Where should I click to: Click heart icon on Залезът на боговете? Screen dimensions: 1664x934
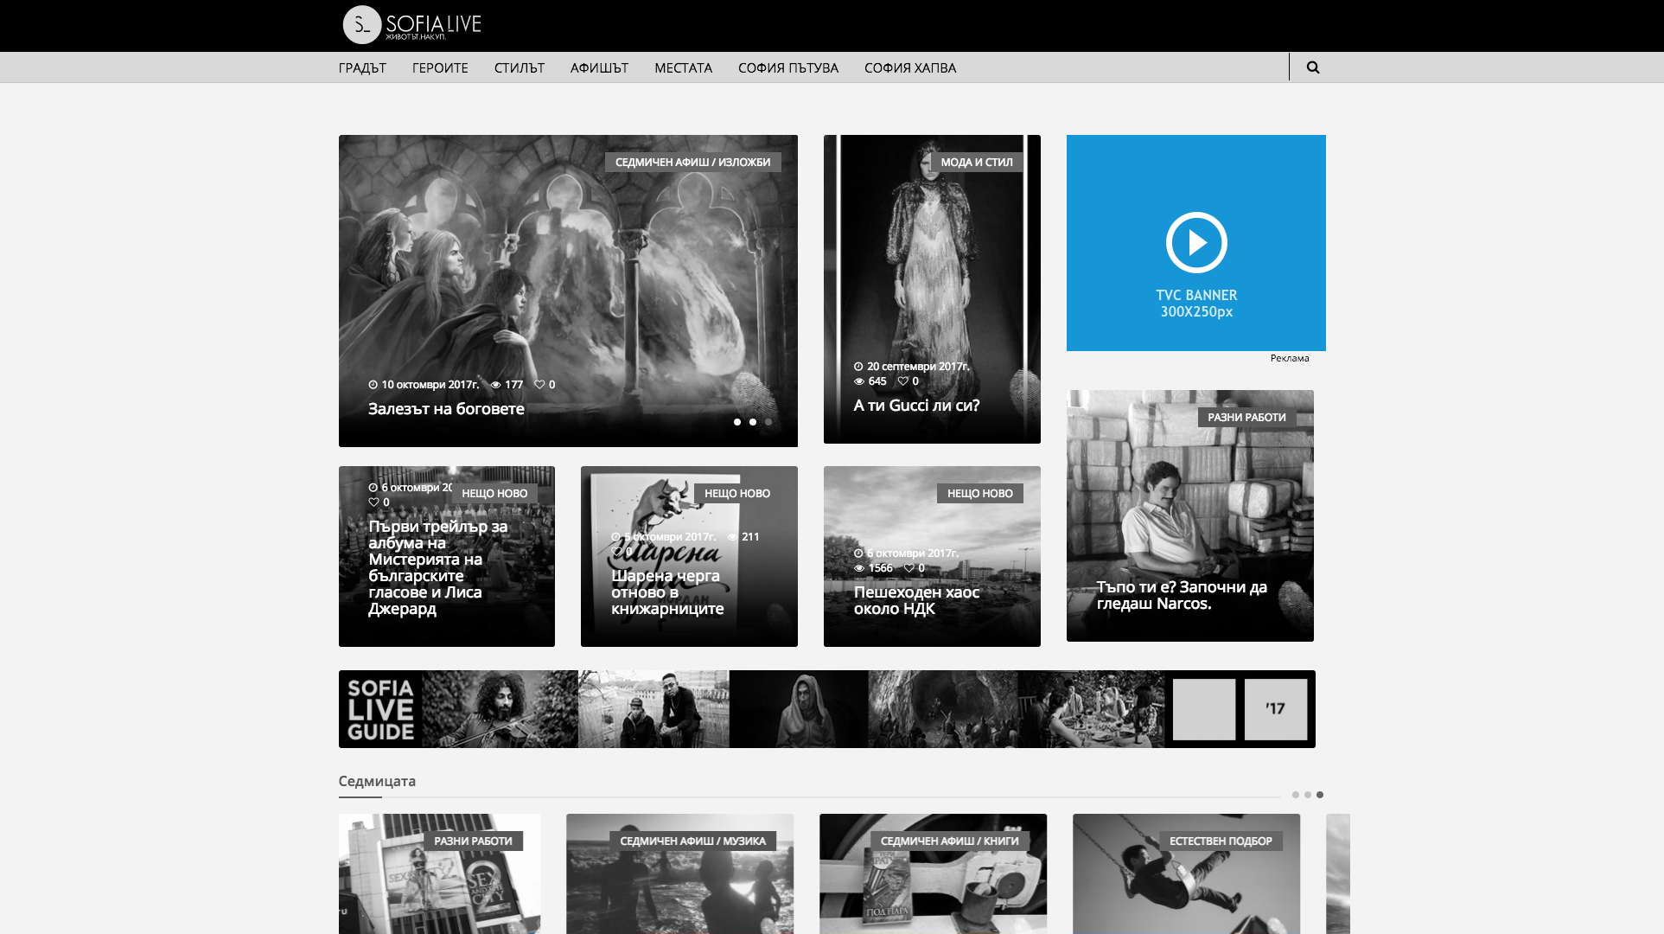[539, 385]
